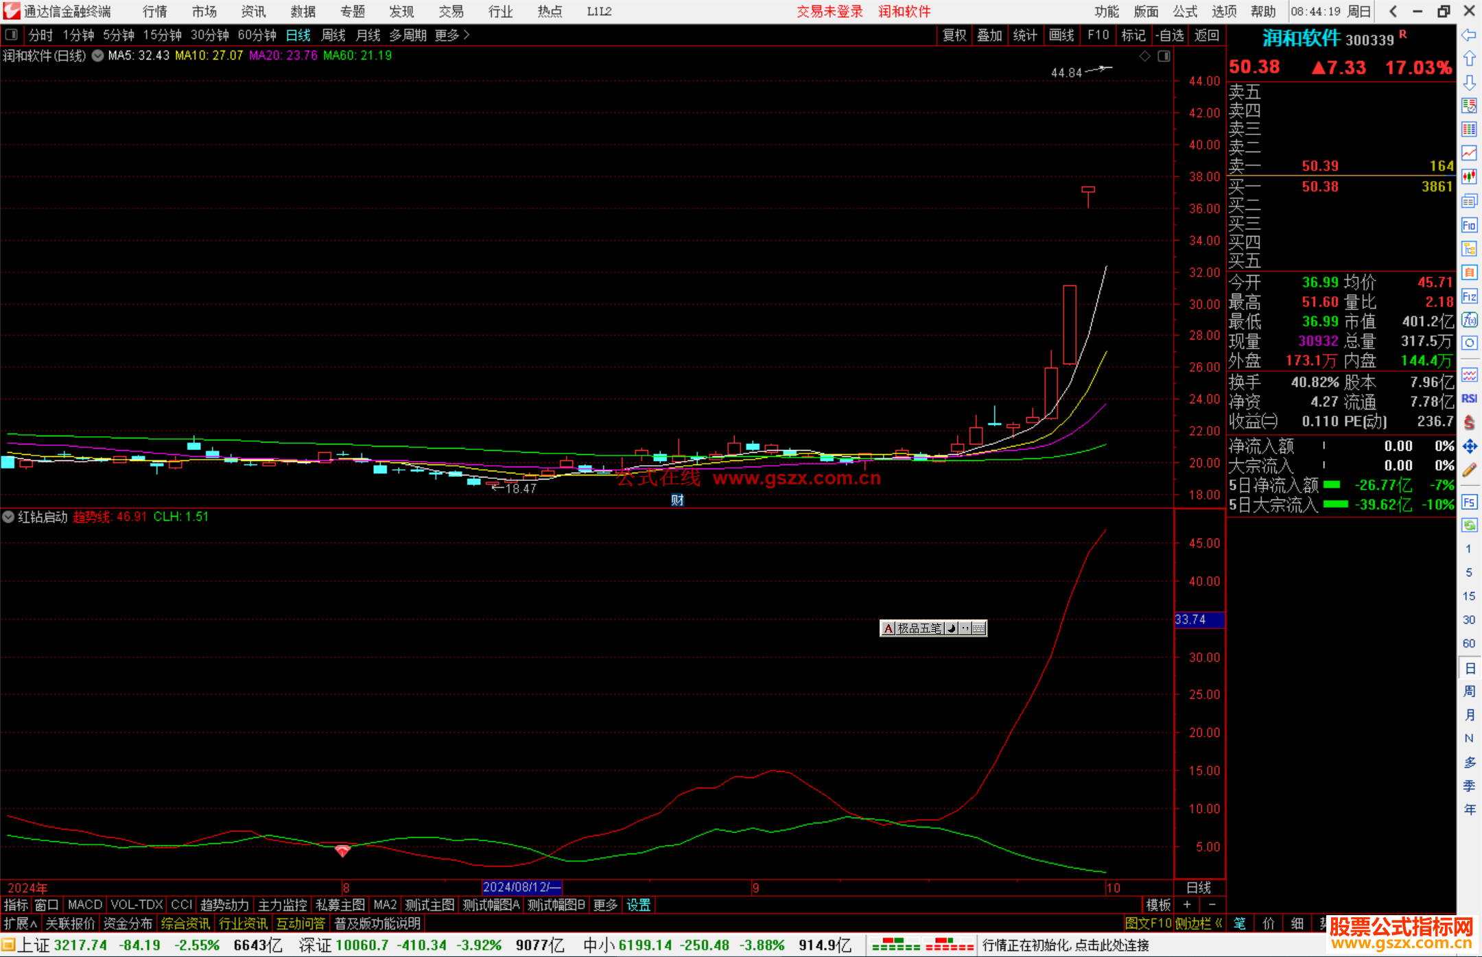
Task: Open the 选项 menu
Action: [x=1224, y=12]
